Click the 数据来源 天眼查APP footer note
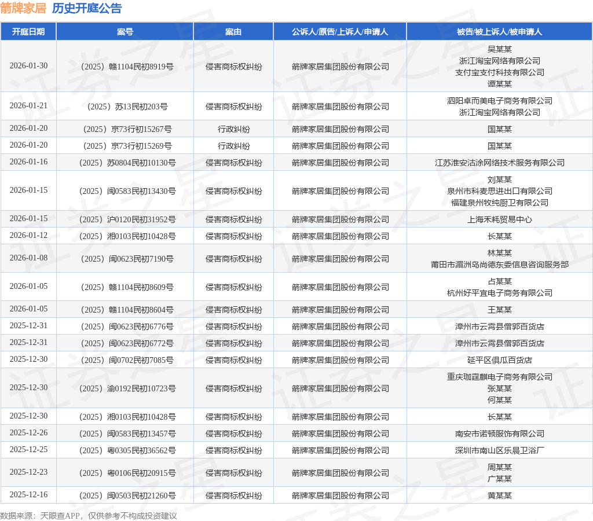Viewport: 593px width, 521px height. pyautogui.click(x=89, y=516)
